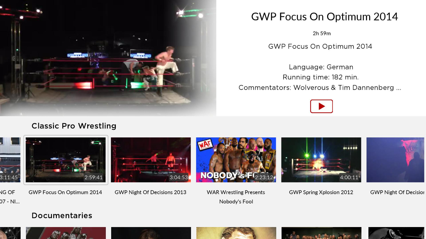Click the 4:00:11 duration badge
The image size is (426, 239).
[349, 177]
